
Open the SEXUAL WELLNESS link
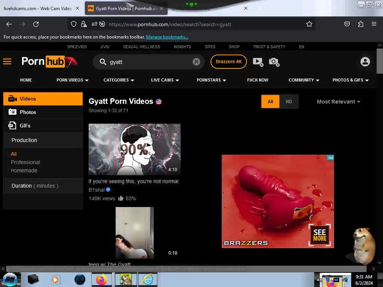point(141,47)
